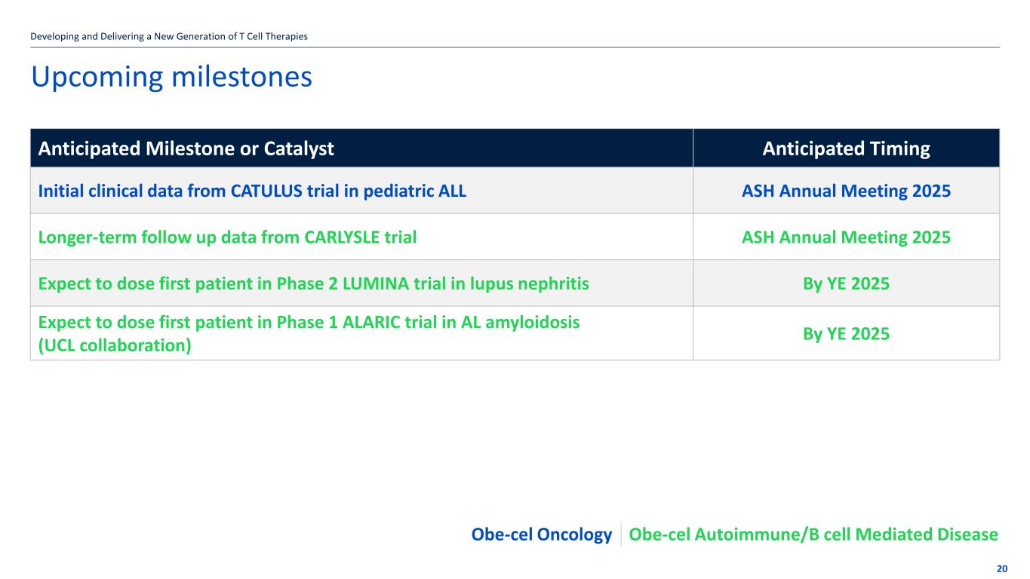Click the ASH Annual Meeting 2025 cell for CATULUS
The width and height of the screenshot is (1030, 579).
point(846,191)
